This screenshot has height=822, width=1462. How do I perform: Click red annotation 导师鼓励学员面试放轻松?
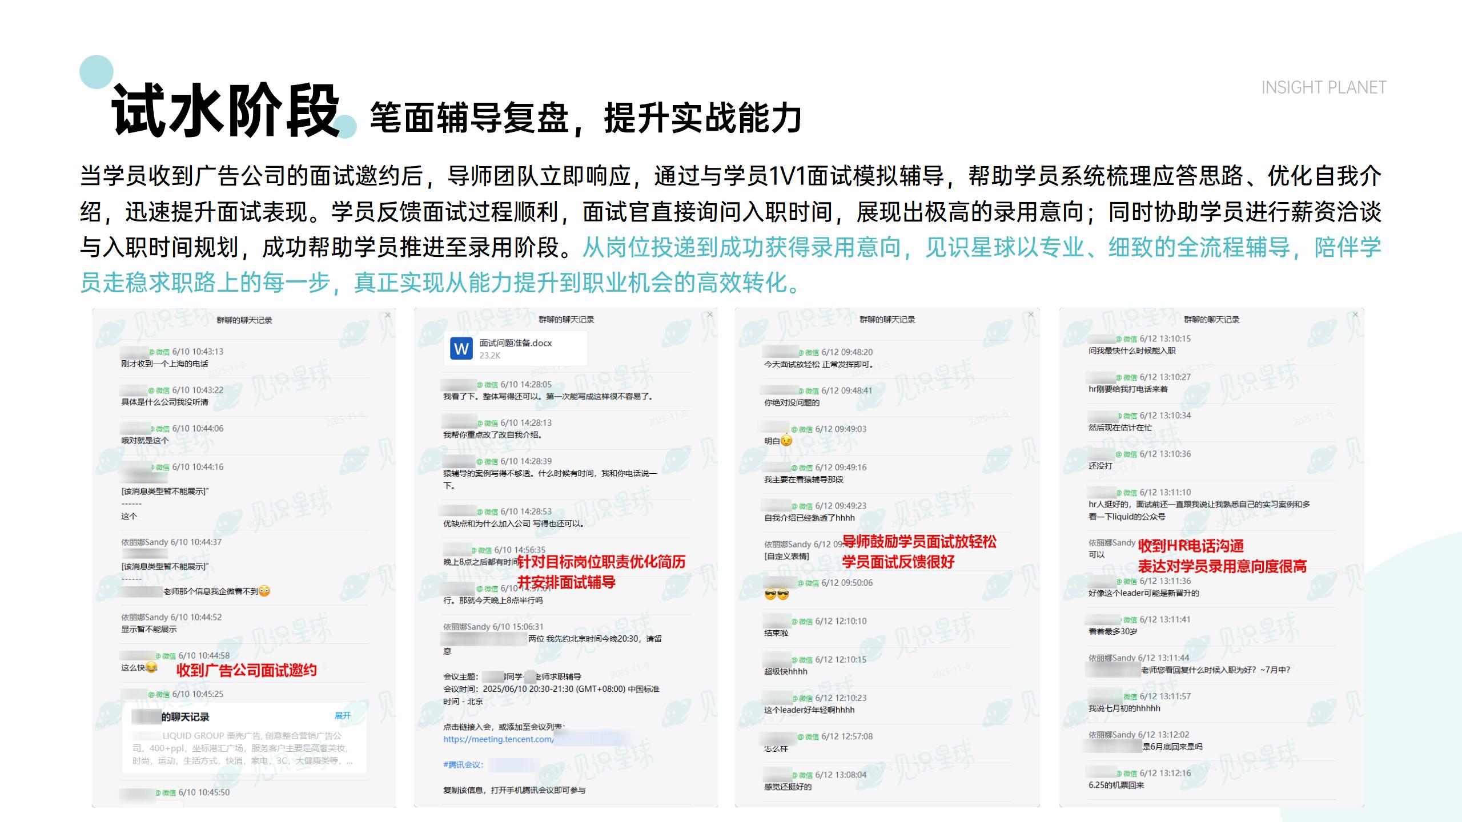coord(919,542)
